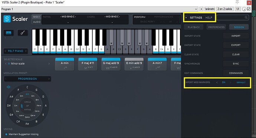Open the HELP tab
Screen dimensions: 256x138
click(x=209, y=18)
